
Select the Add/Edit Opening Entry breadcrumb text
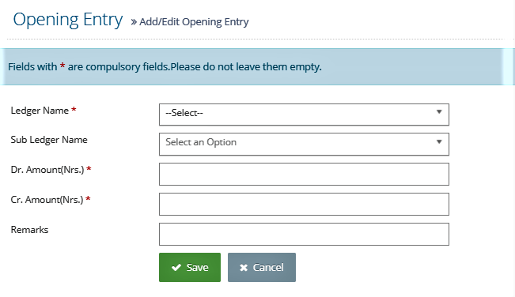(x=194, y=22)
